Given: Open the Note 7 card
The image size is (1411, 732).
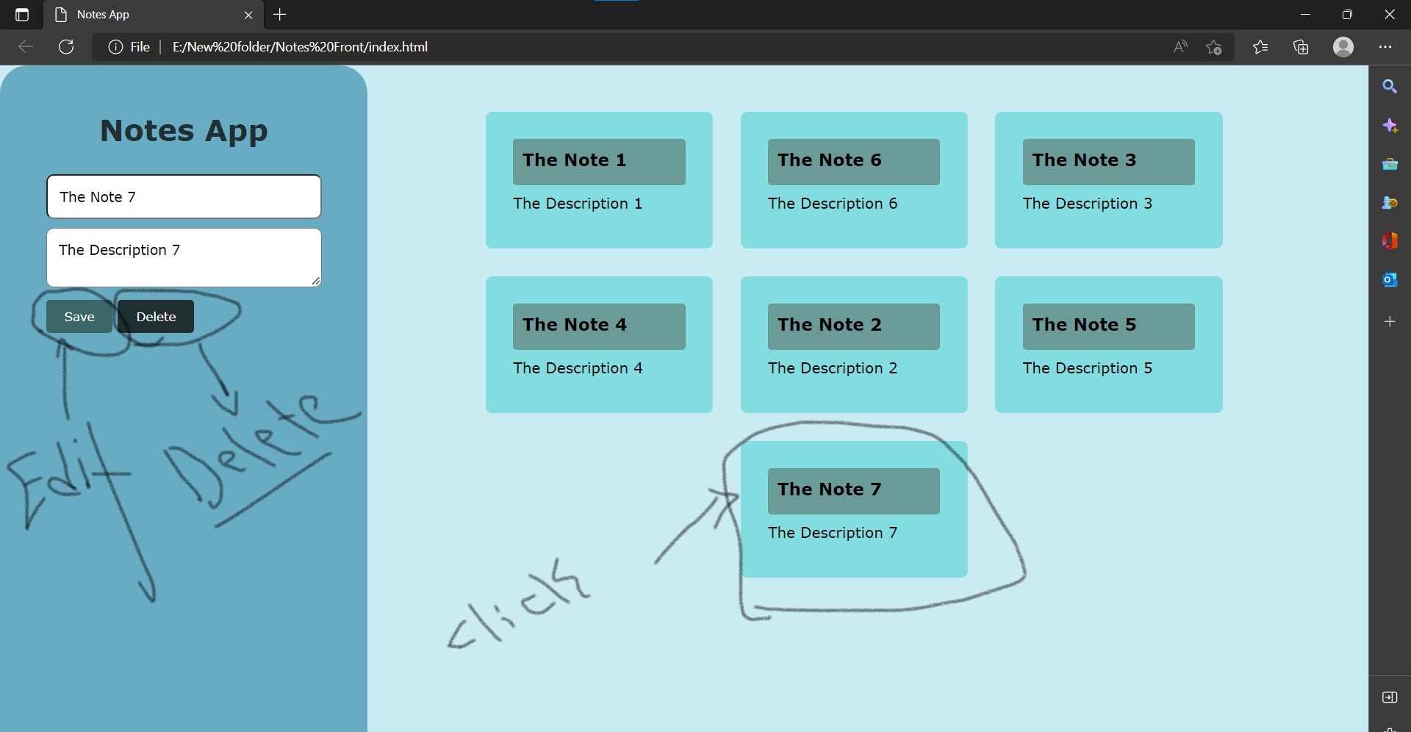Looking at the screenshot, I should pos(854,509).
